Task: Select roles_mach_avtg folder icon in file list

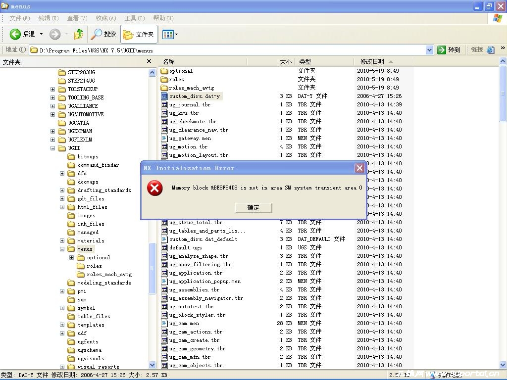Action: point(164,88)
